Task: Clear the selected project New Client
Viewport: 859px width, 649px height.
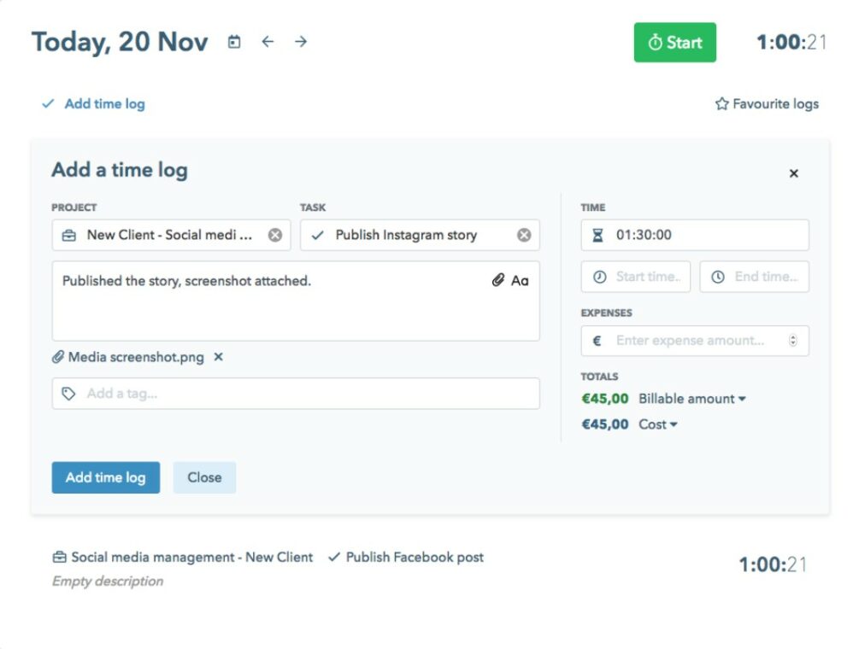Action: point(275,235)
